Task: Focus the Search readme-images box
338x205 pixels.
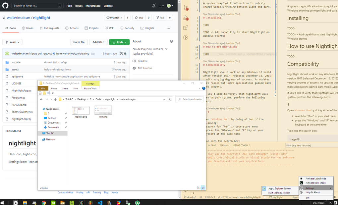Action: coord(190,99)
